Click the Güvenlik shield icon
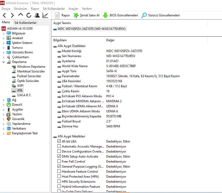Viewport: 222px width, 193px height. 9,119
